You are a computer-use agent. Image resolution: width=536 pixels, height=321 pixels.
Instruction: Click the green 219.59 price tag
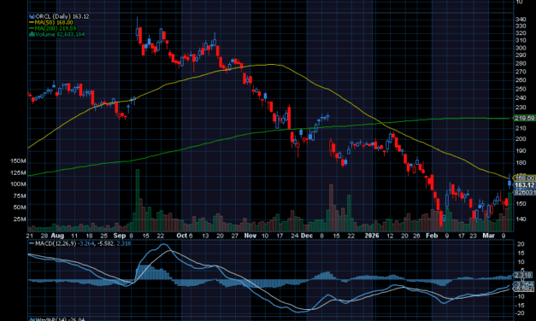tap(524, 118)
